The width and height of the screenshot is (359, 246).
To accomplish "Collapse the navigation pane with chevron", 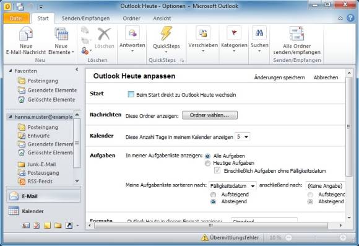I will pyautogui.click(x=77, y=69).
